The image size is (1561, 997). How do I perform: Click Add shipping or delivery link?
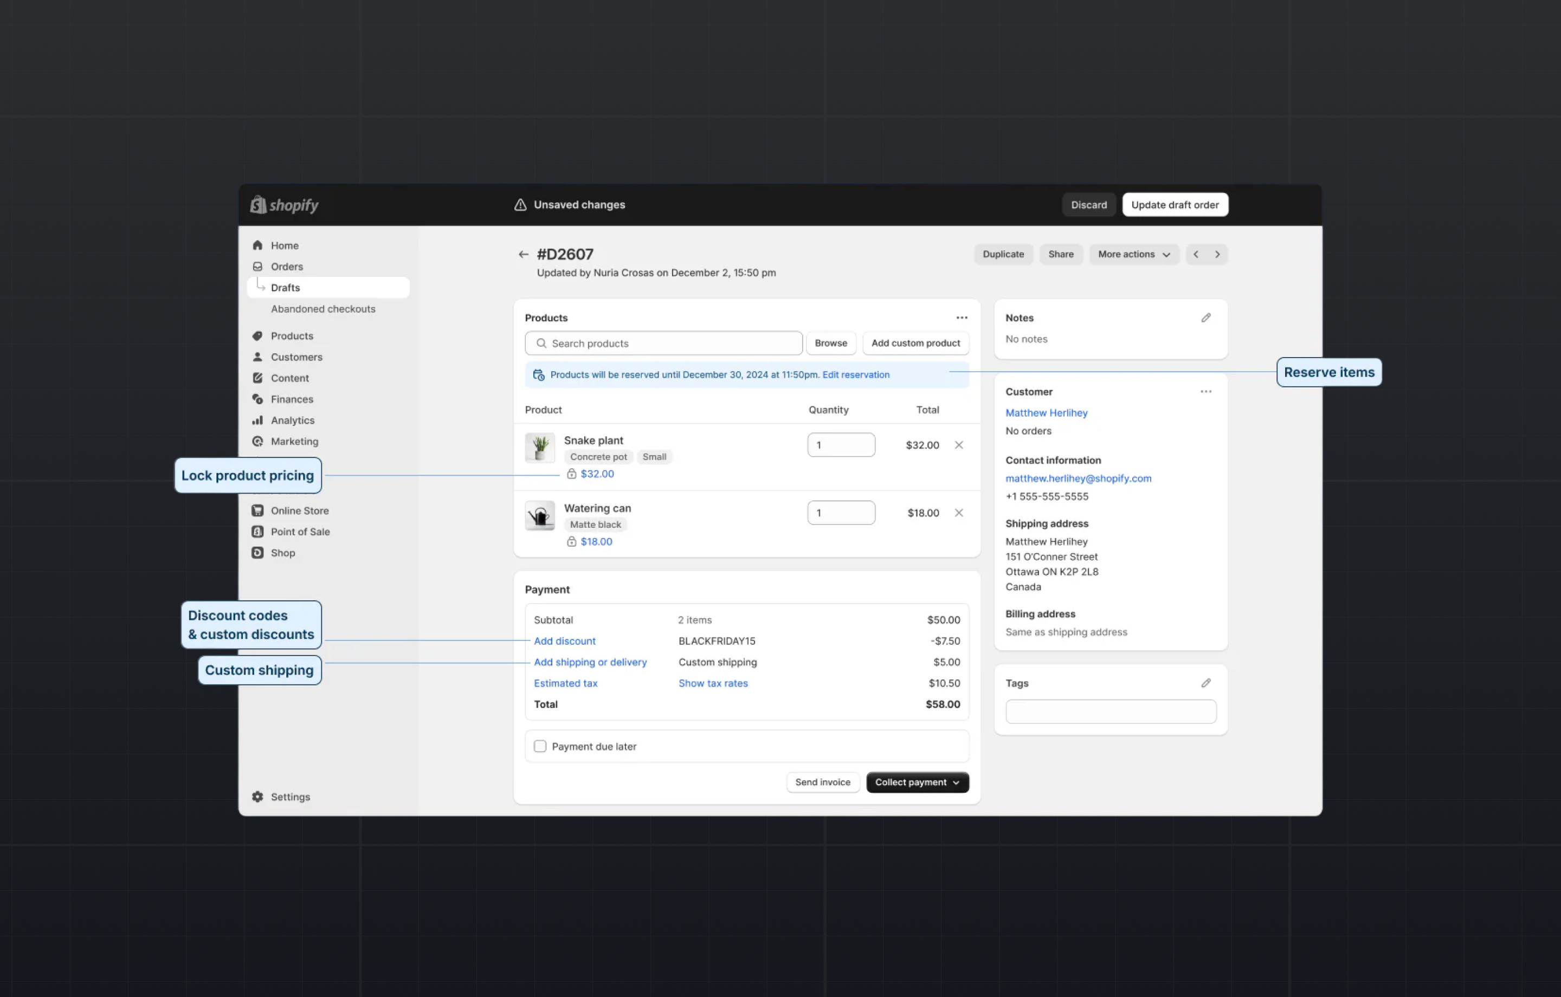tap(590, 662)
